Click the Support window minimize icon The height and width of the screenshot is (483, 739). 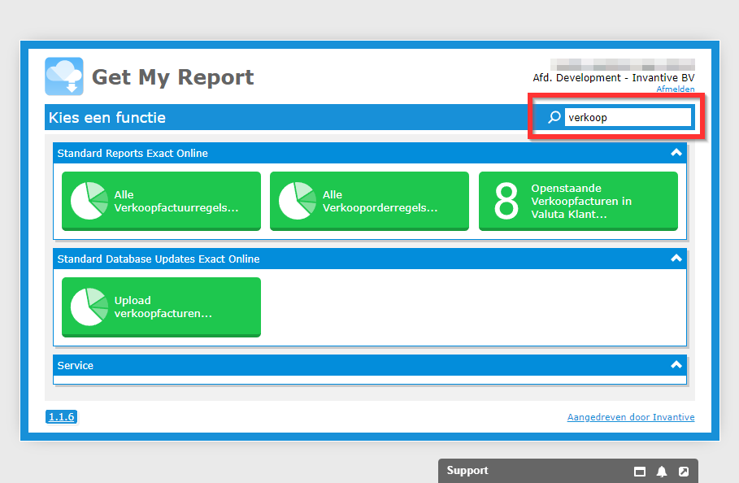640,472
